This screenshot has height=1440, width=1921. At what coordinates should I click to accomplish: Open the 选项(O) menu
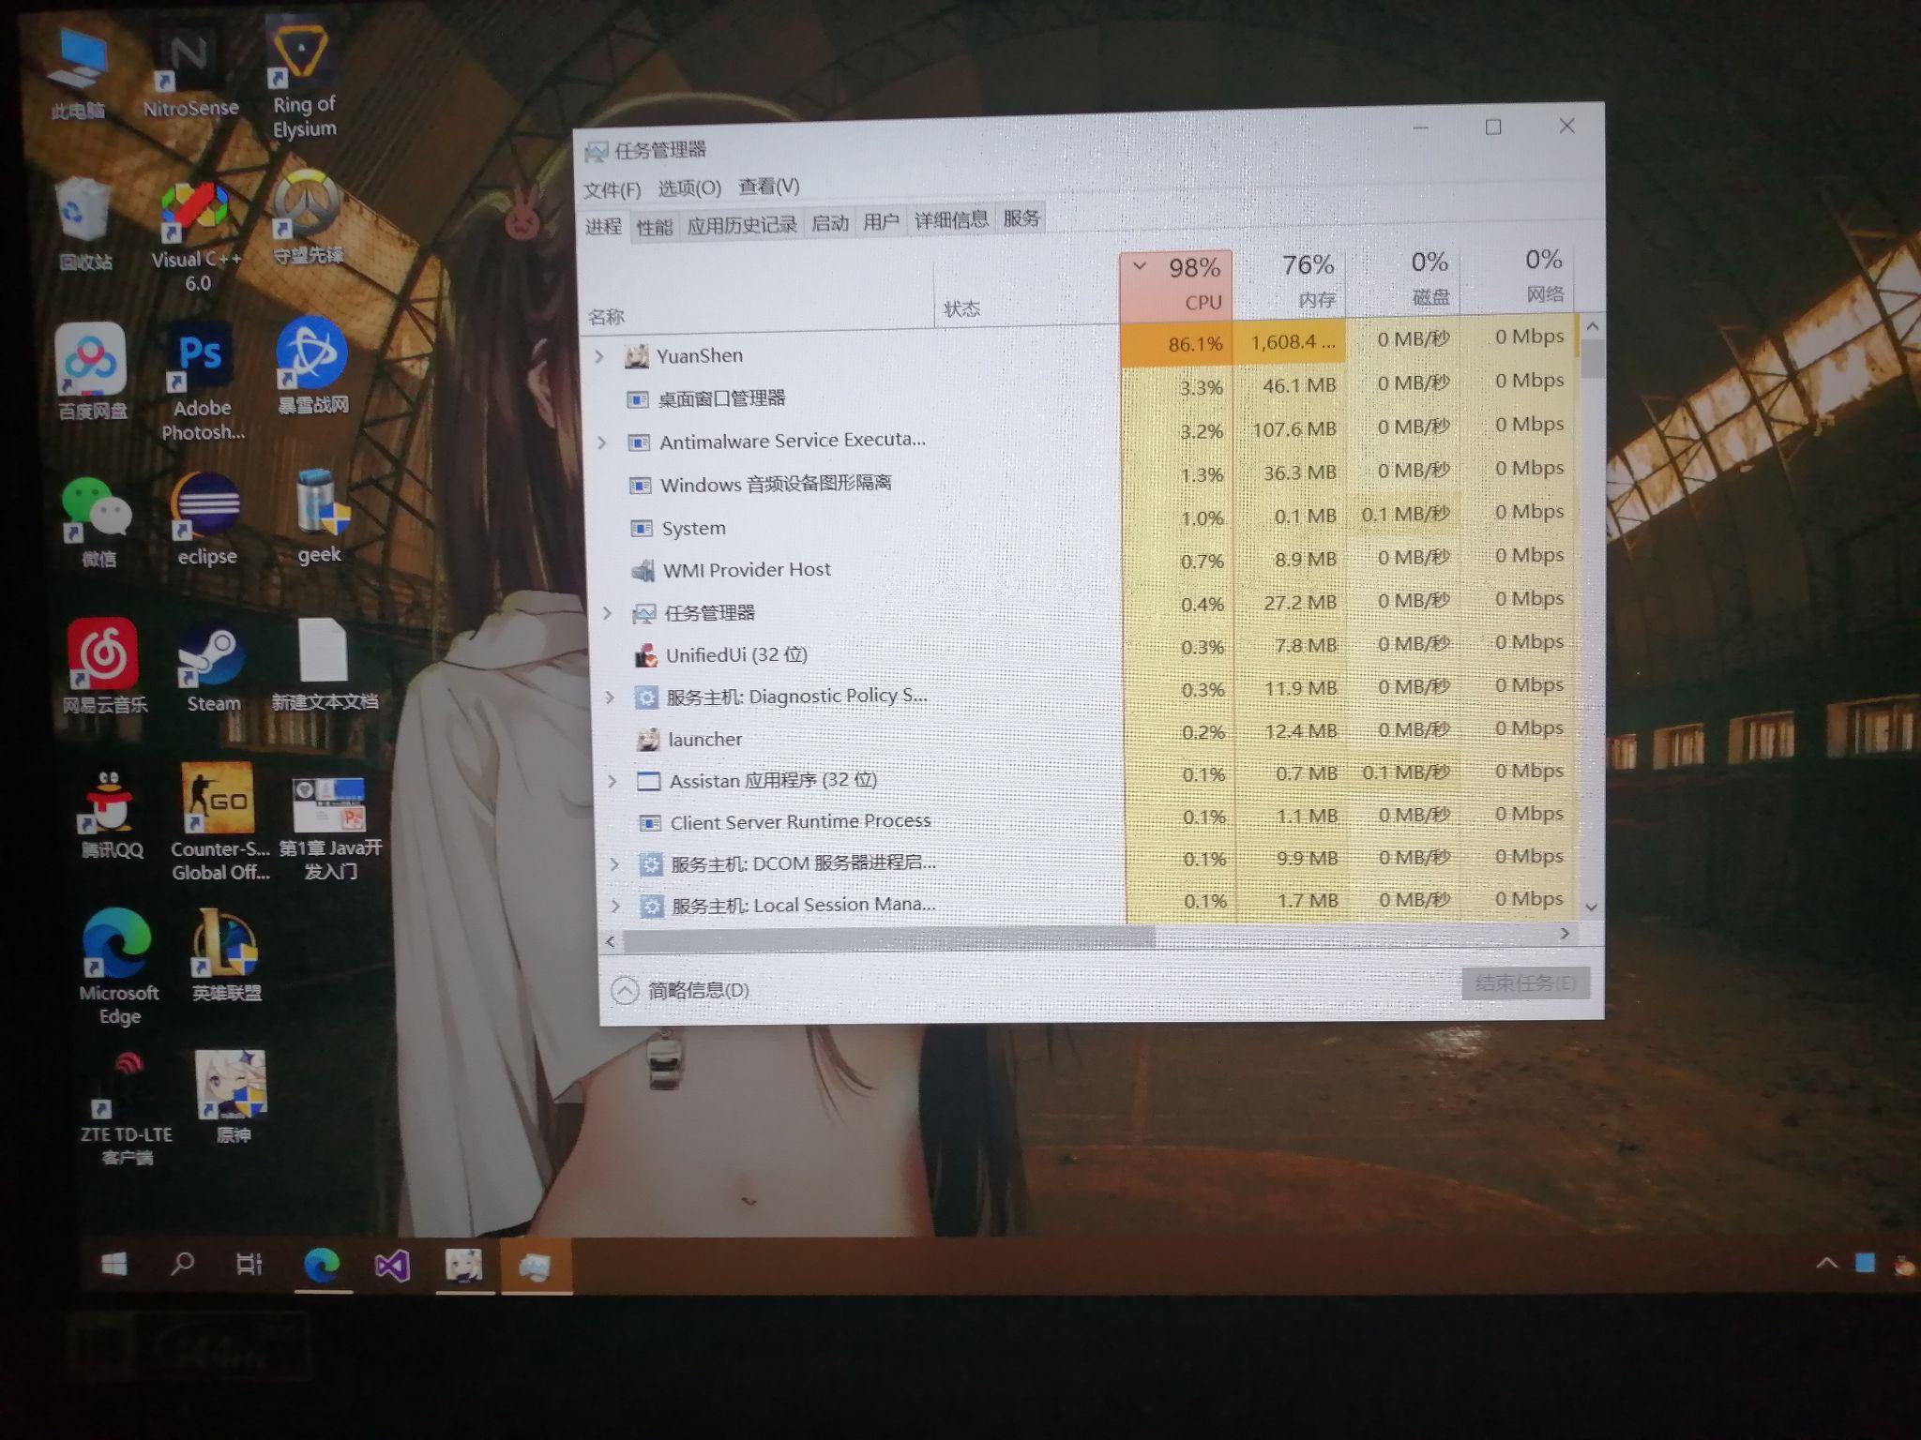[x=688, y=188]
